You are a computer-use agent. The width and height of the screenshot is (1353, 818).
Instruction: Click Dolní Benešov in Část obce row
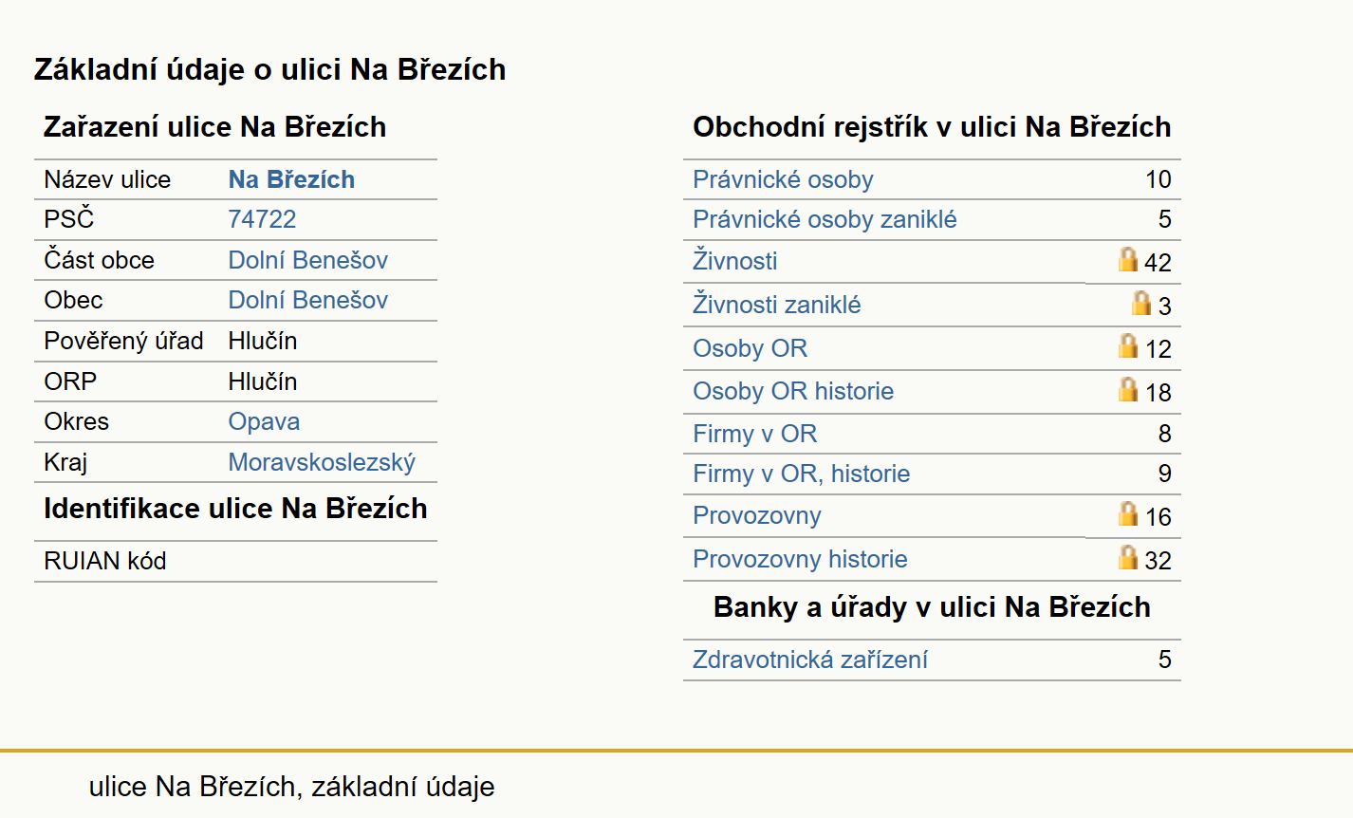pos(307,260)
